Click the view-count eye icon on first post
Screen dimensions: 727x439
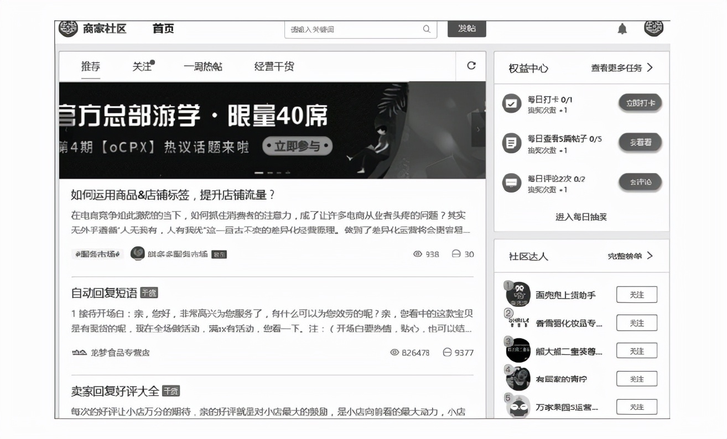(x=417, y=254)
